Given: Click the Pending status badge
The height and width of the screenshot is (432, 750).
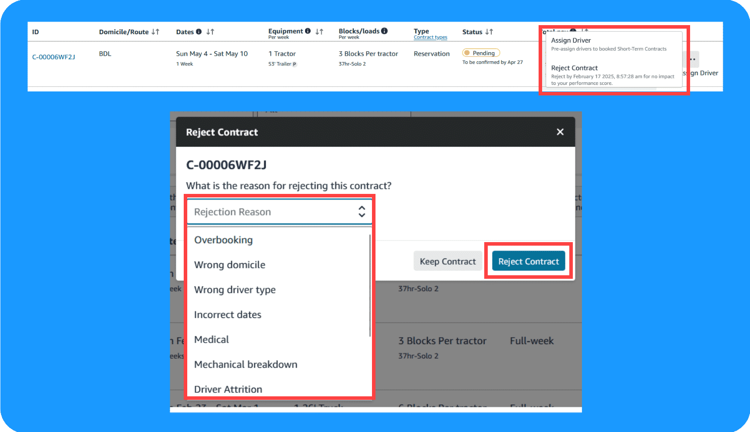Looking at the screenshot, I should 481,52.
